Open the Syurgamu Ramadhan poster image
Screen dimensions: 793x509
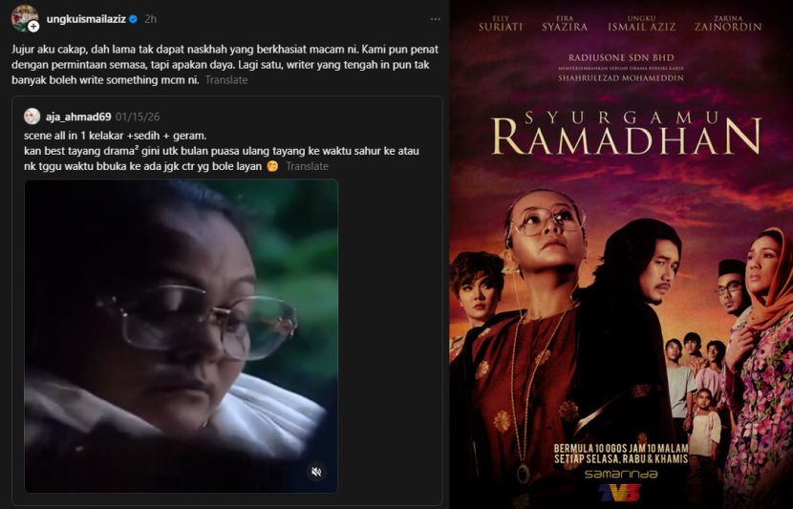click(x=621, y=254)
